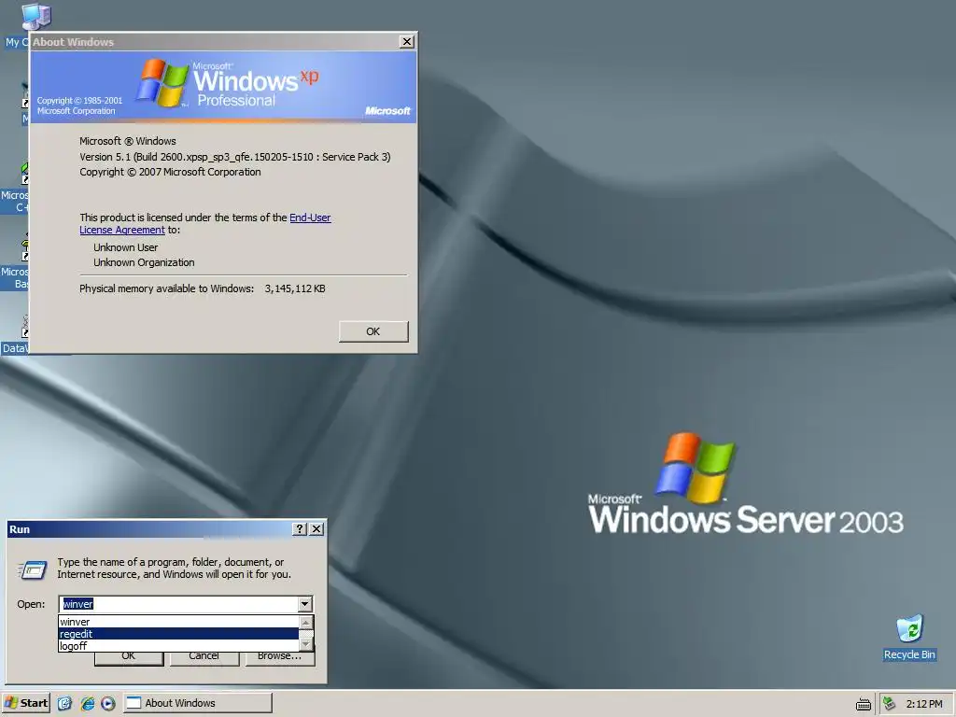The width and height of the screenshot is (956, 717).
Task: Click the Run dialog help question-mark button
Action: click(x=300, y=528)
